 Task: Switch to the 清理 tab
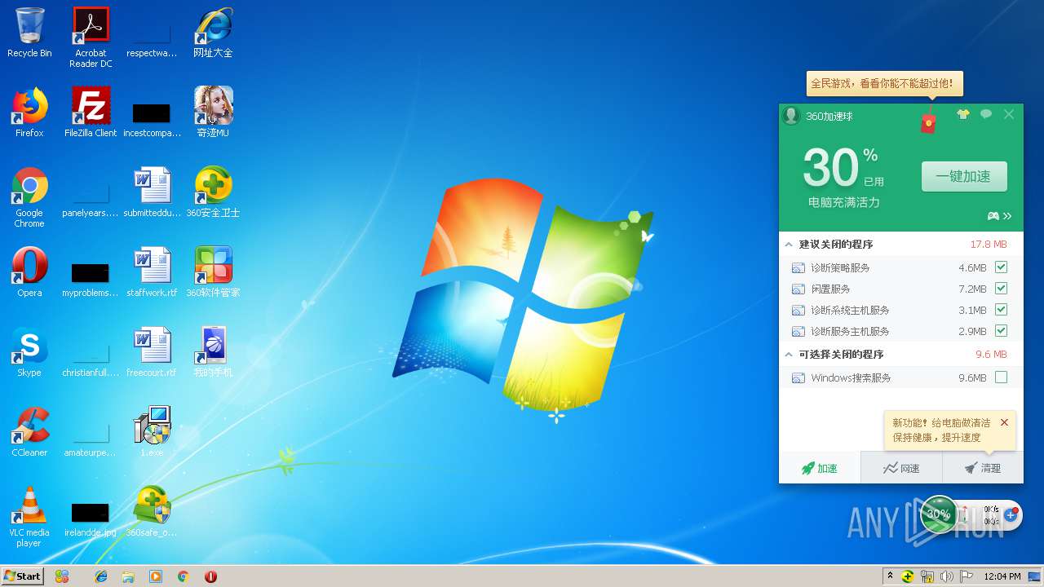click(x=983, y=468)
